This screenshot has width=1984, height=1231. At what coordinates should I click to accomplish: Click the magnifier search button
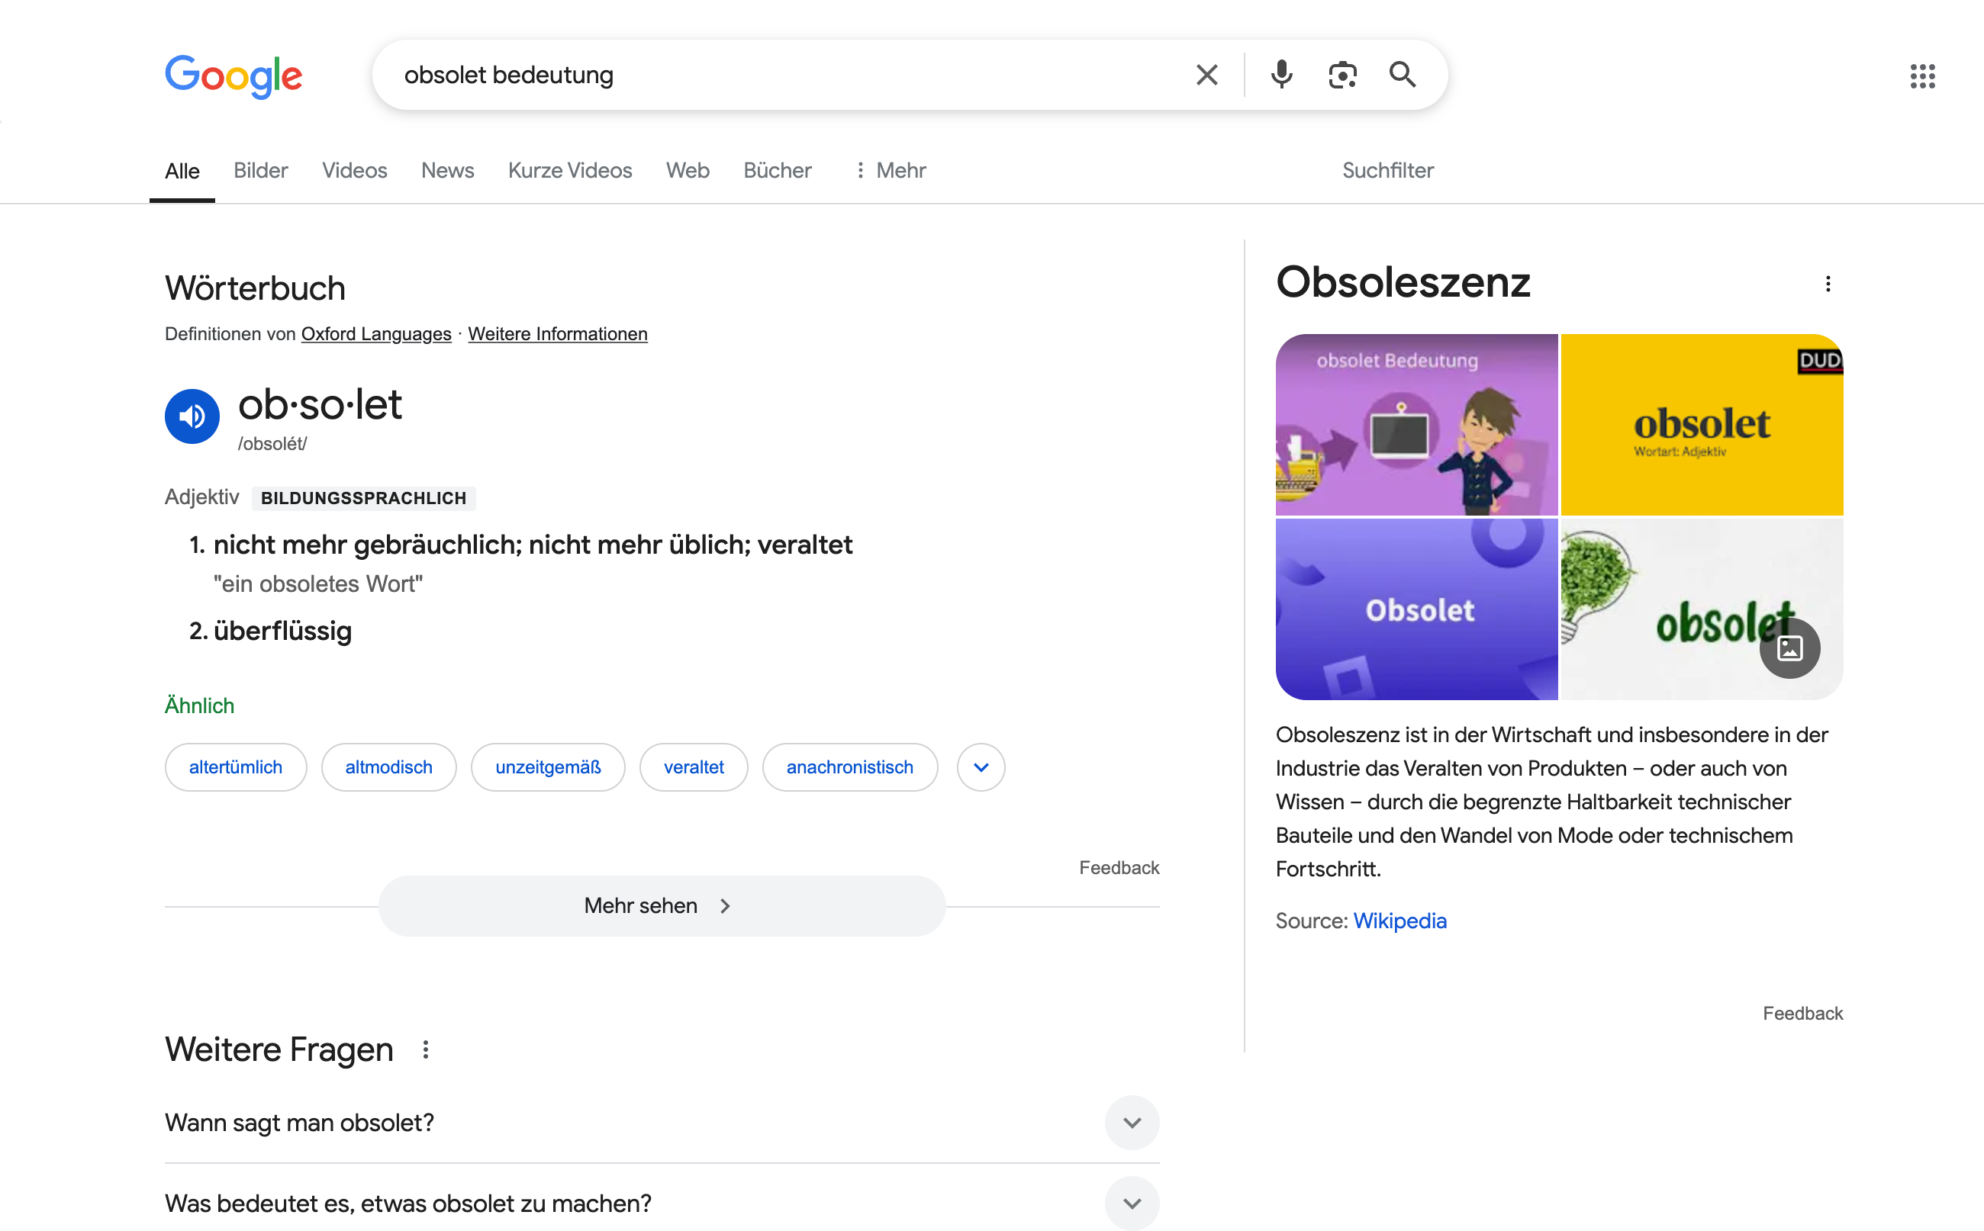coord(1402,75)
